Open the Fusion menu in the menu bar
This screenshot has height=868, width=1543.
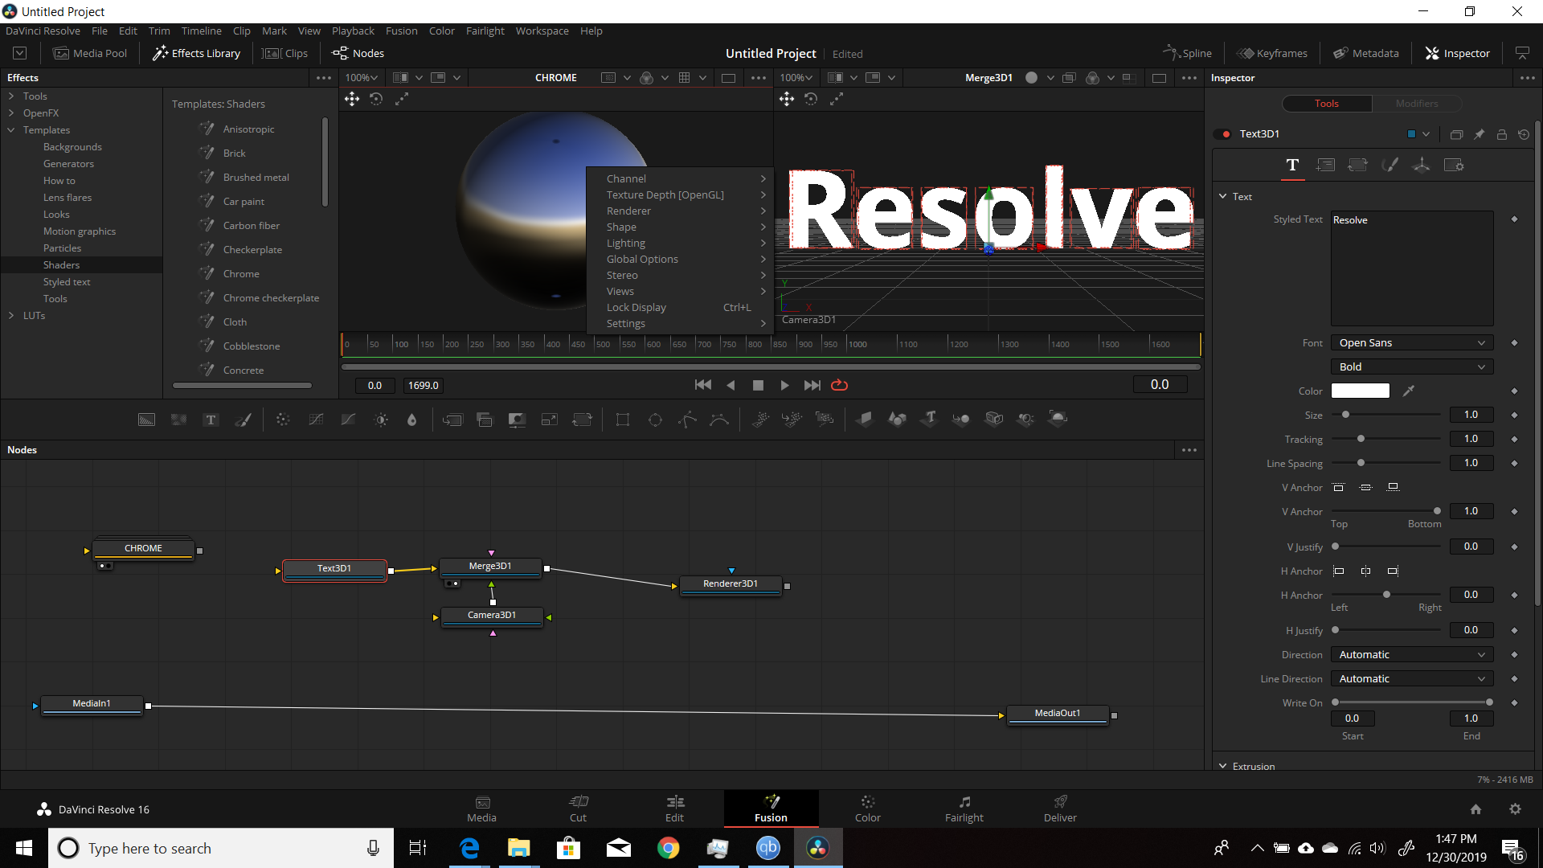401,31
